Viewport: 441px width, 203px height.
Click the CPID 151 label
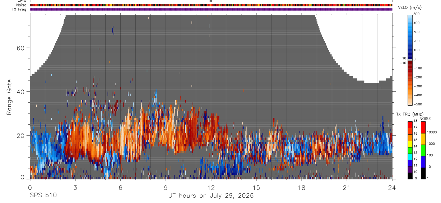[x=211, y=1]
